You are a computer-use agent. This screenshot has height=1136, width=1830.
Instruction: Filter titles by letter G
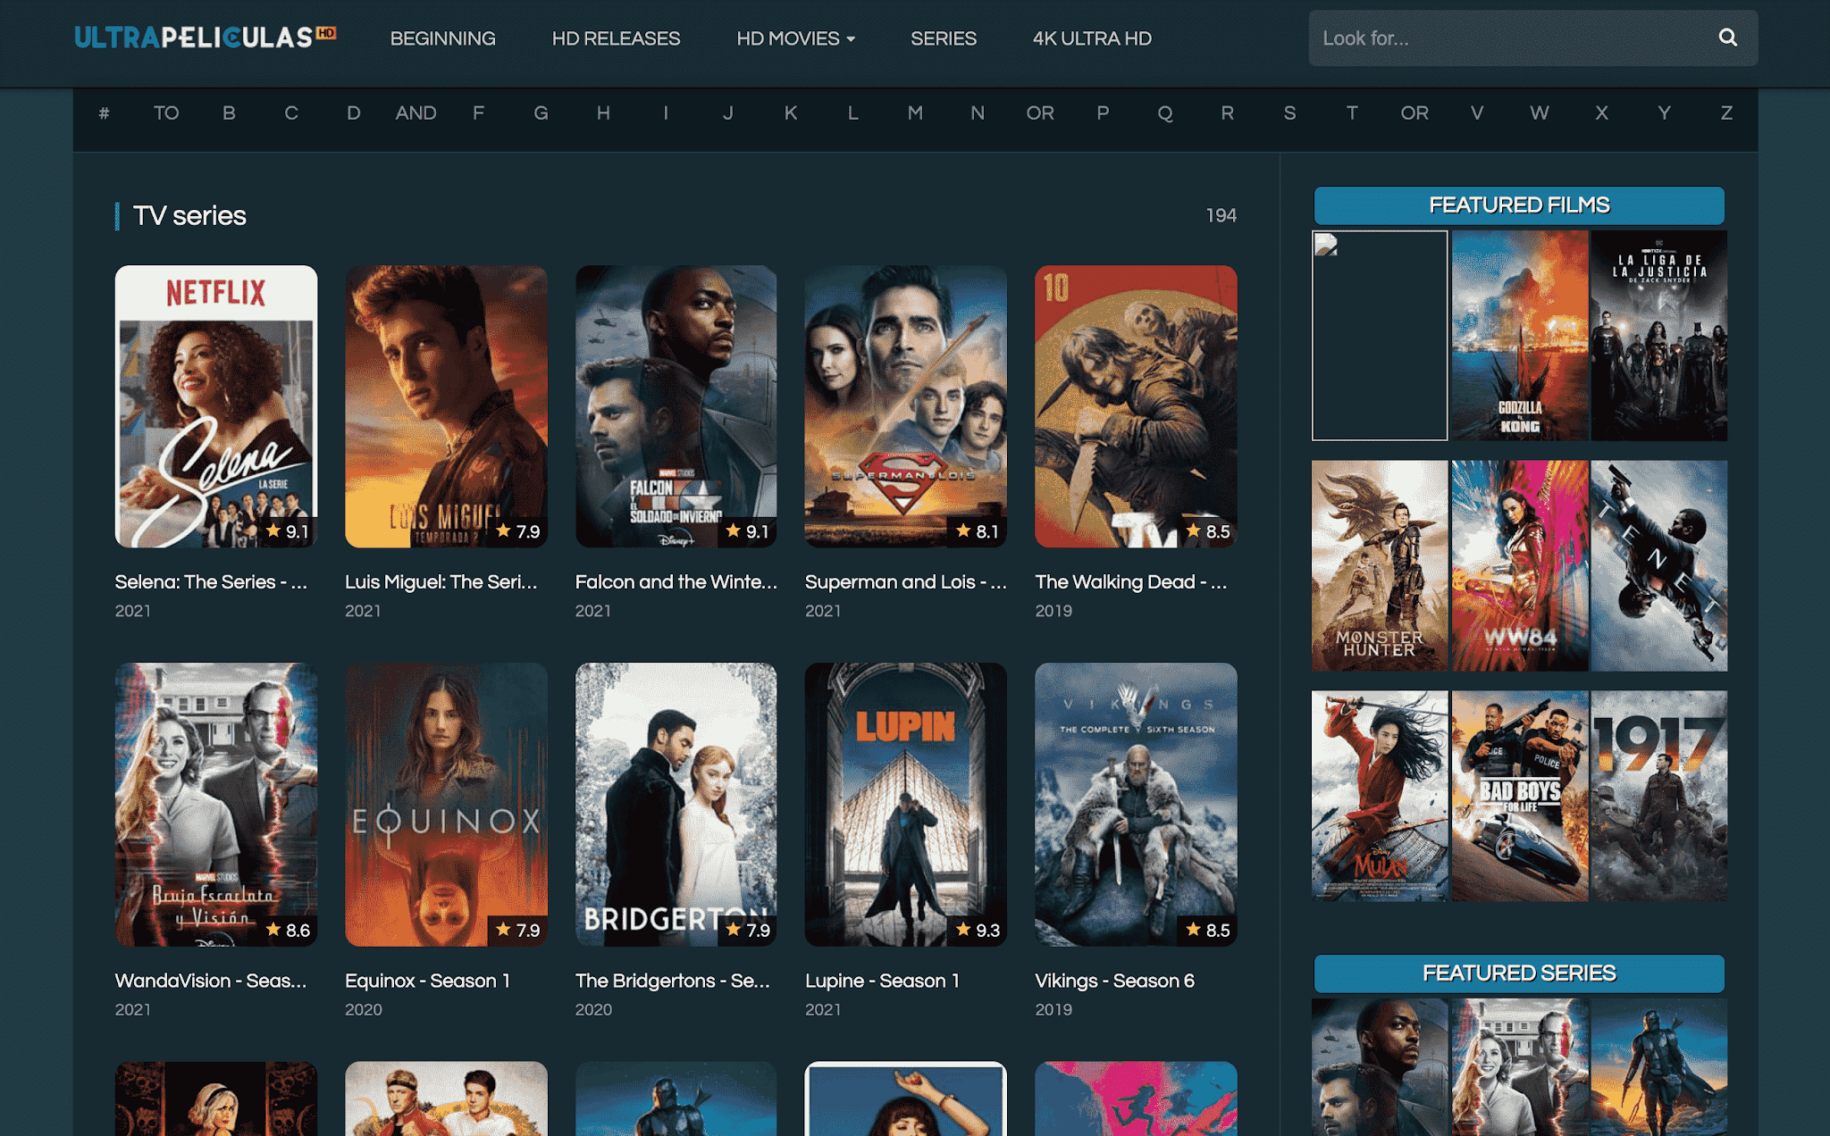pyautogui.click(x=541, y=113)
